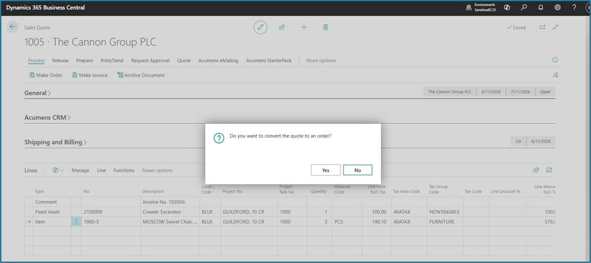Screen dimensions: 591x263
Task: Click Archive Document action
Action: click(x=141, y=75)
